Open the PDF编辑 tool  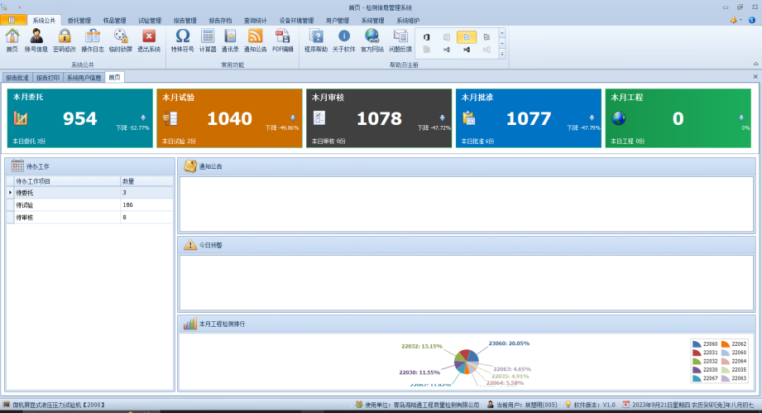coord(283,39)
